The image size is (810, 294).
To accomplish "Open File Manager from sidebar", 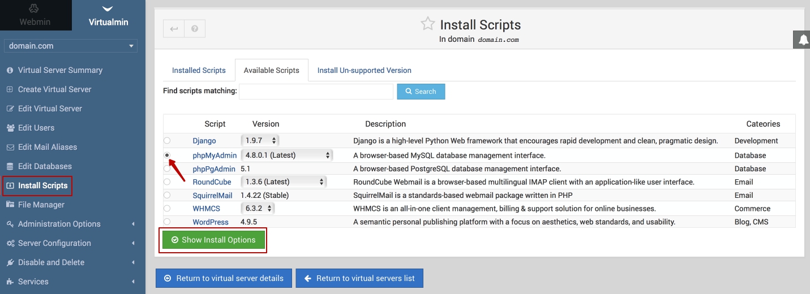I will (x=41, y=205).
